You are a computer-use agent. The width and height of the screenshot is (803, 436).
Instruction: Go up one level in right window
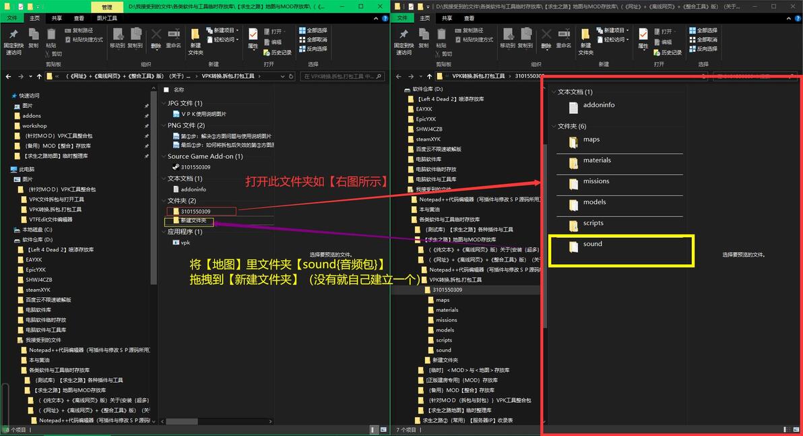429,76
